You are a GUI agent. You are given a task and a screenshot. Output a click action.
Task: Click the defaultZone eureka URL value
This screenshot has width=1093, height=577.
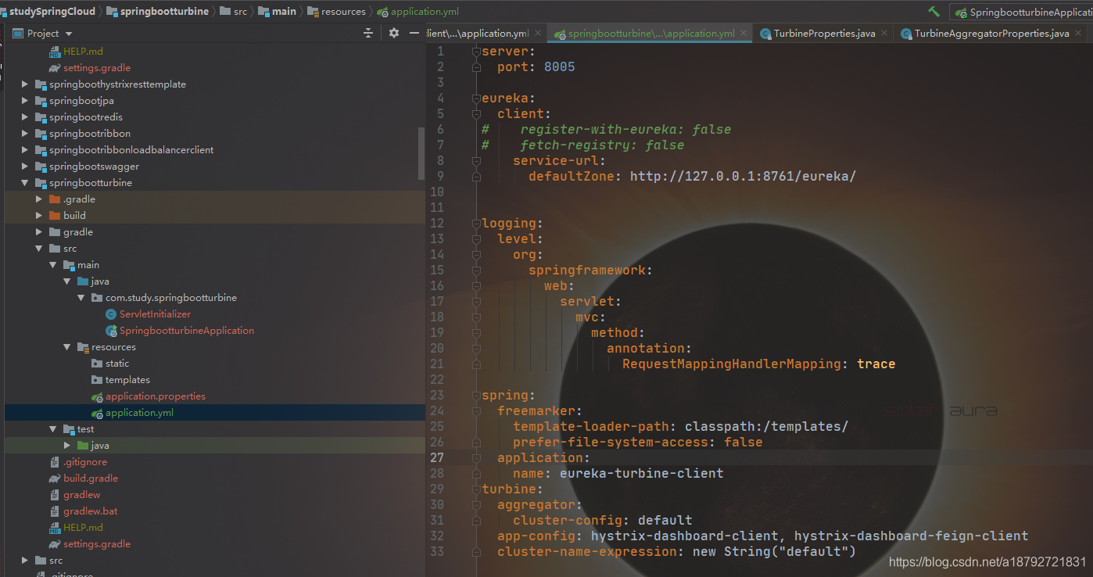[x=743, y=177]
